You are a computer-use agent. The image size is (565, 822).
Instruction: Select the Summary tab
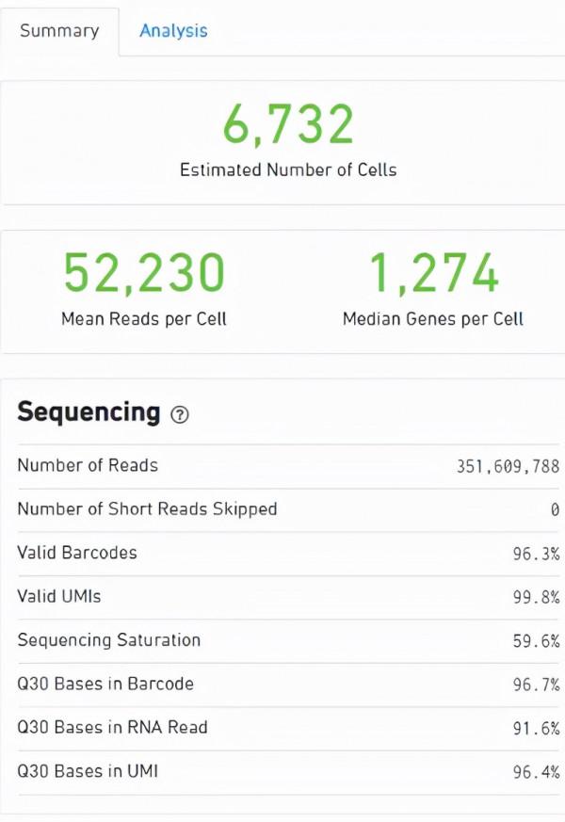(59, 30)
